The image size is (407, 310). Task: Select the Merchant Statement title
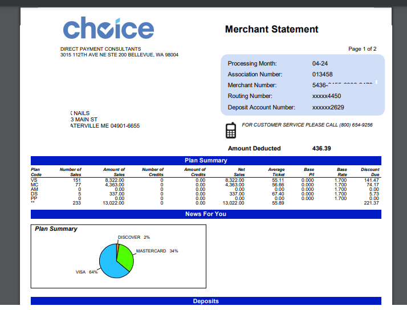[x=271, y=30]
